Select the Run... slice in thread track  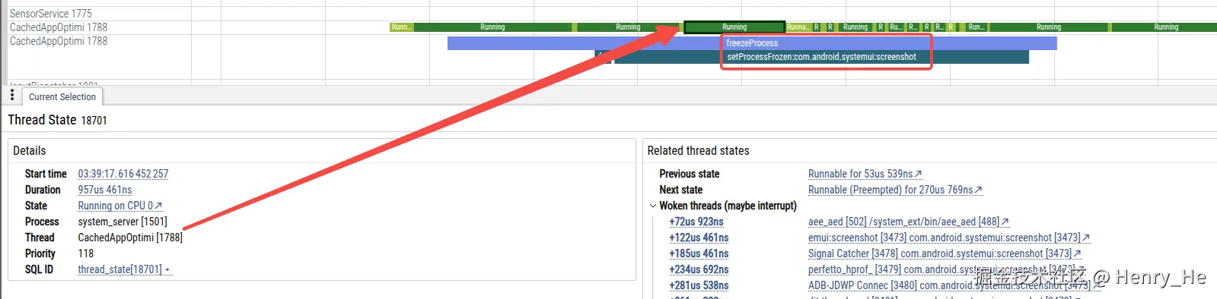(x=976, y=27)
